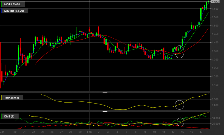Click the MOTA ENGIL series label
Screen dimensions: 224x135
tap(12, 4)
